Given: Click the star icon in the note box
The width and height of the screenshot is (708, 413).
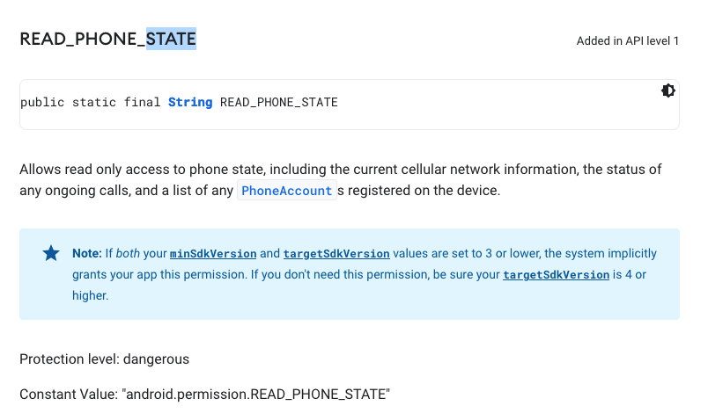Looking at the screenshot, I should coord(51,253).
